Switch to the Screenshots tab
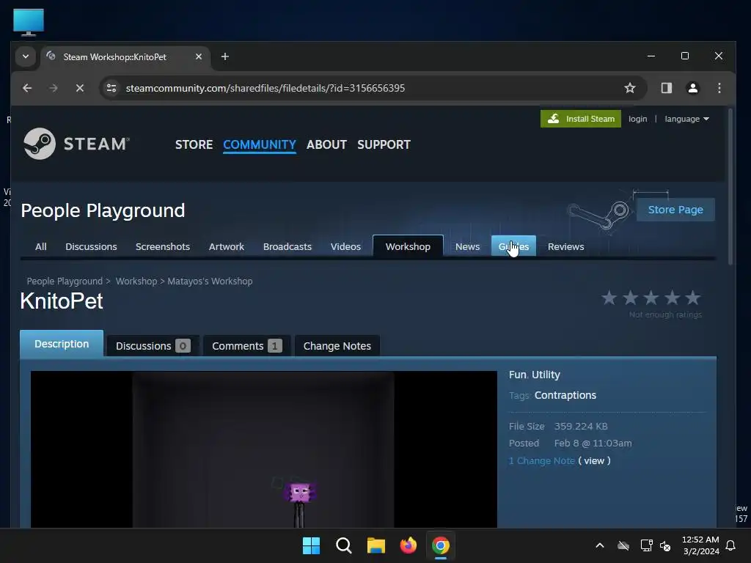 click(x=163, y=246)
